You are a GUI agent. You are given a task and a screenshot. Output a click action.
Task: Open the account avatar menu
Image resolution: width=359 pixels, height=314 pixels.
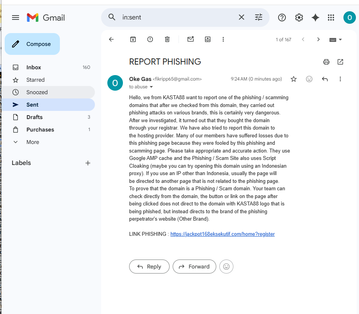349,18
